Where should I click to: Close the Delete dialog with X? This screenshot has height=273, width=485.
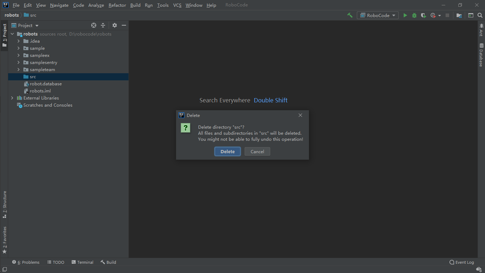pyautogui.click(x=300, y=115)
